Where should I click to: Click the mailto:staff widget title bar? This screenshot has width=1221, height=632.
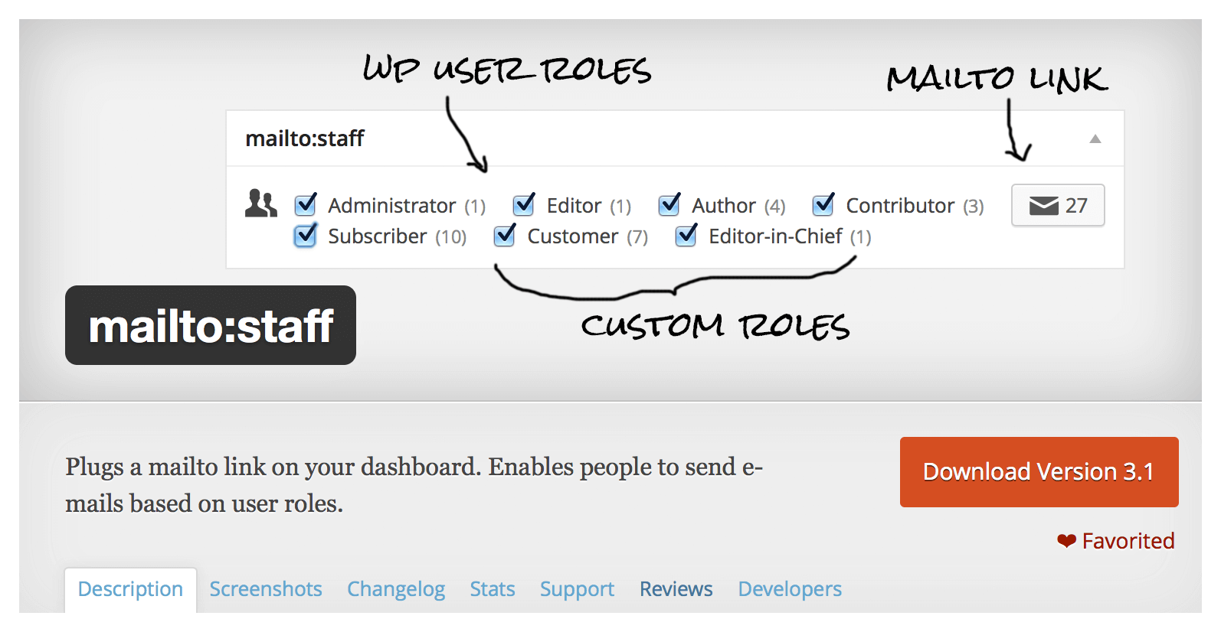click(x=675, y=138)
